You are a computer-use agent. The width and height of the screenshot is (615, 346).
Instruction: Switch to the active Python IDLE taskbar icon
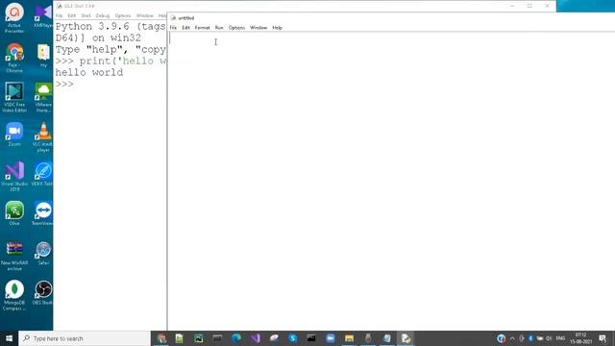tap(406, 338)
